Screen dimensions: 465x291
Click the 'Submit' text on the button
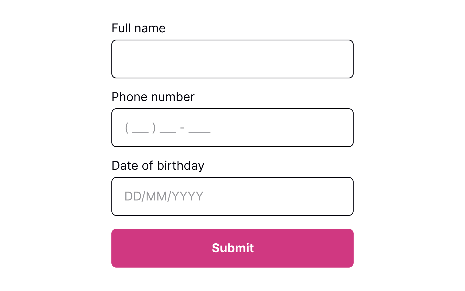(232, 248)
